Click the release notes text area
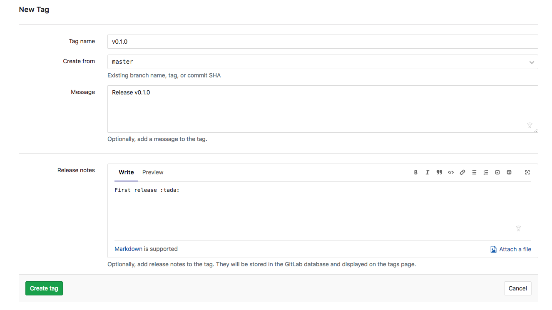Screen dimensions: 552x310 pos(323,208)
